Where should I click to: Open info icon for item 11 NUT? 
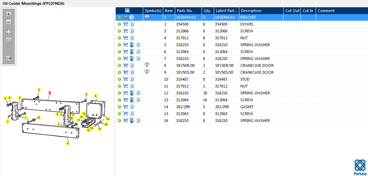[132, 86]
